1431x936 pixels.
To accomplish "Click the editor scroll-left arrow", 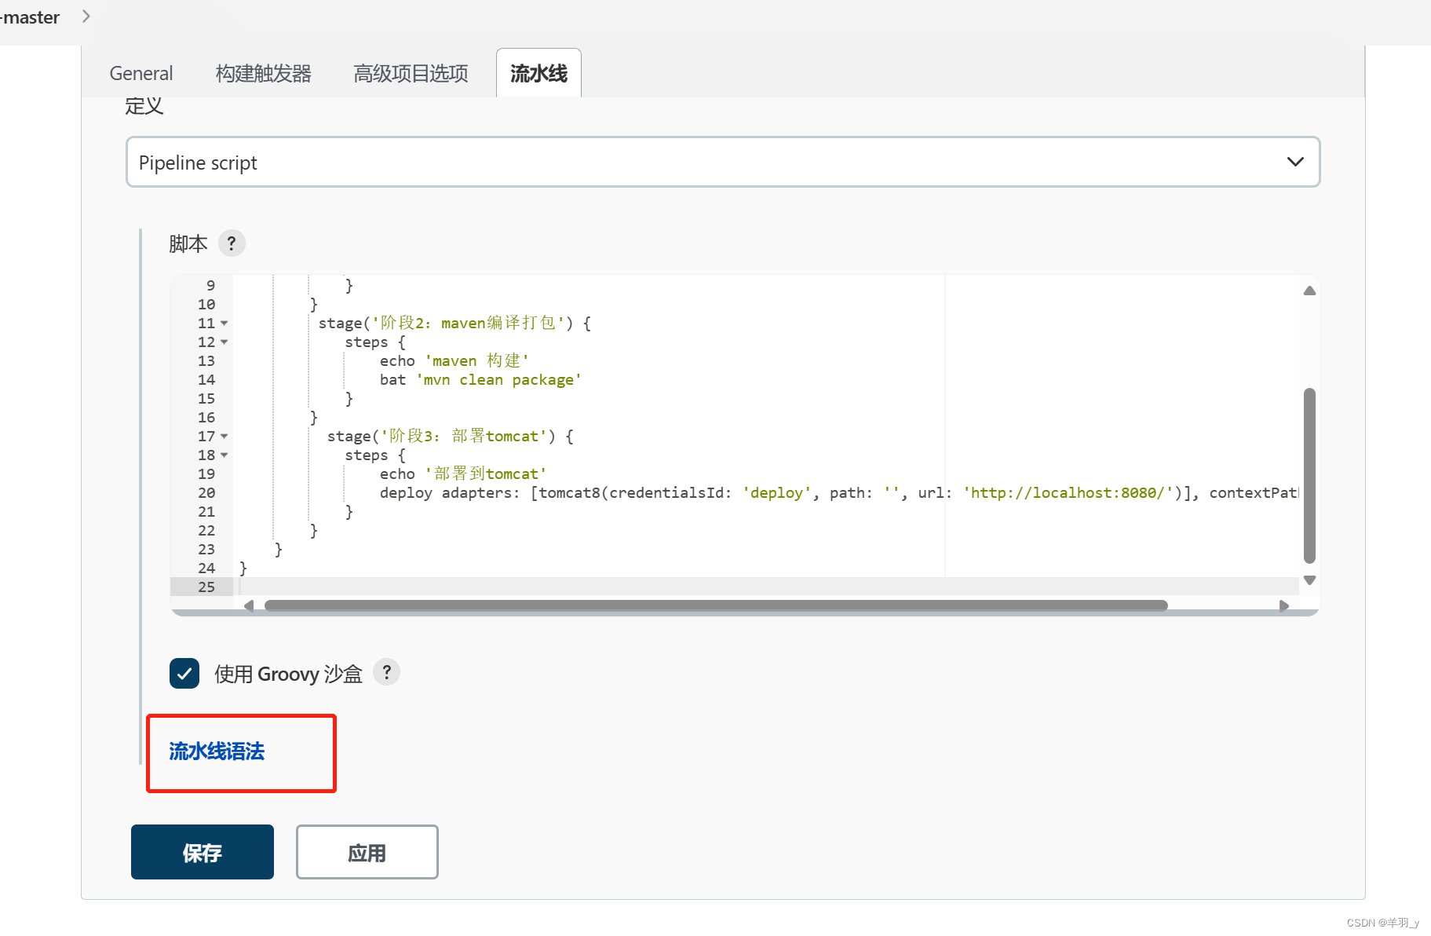I will coord(249,605).
